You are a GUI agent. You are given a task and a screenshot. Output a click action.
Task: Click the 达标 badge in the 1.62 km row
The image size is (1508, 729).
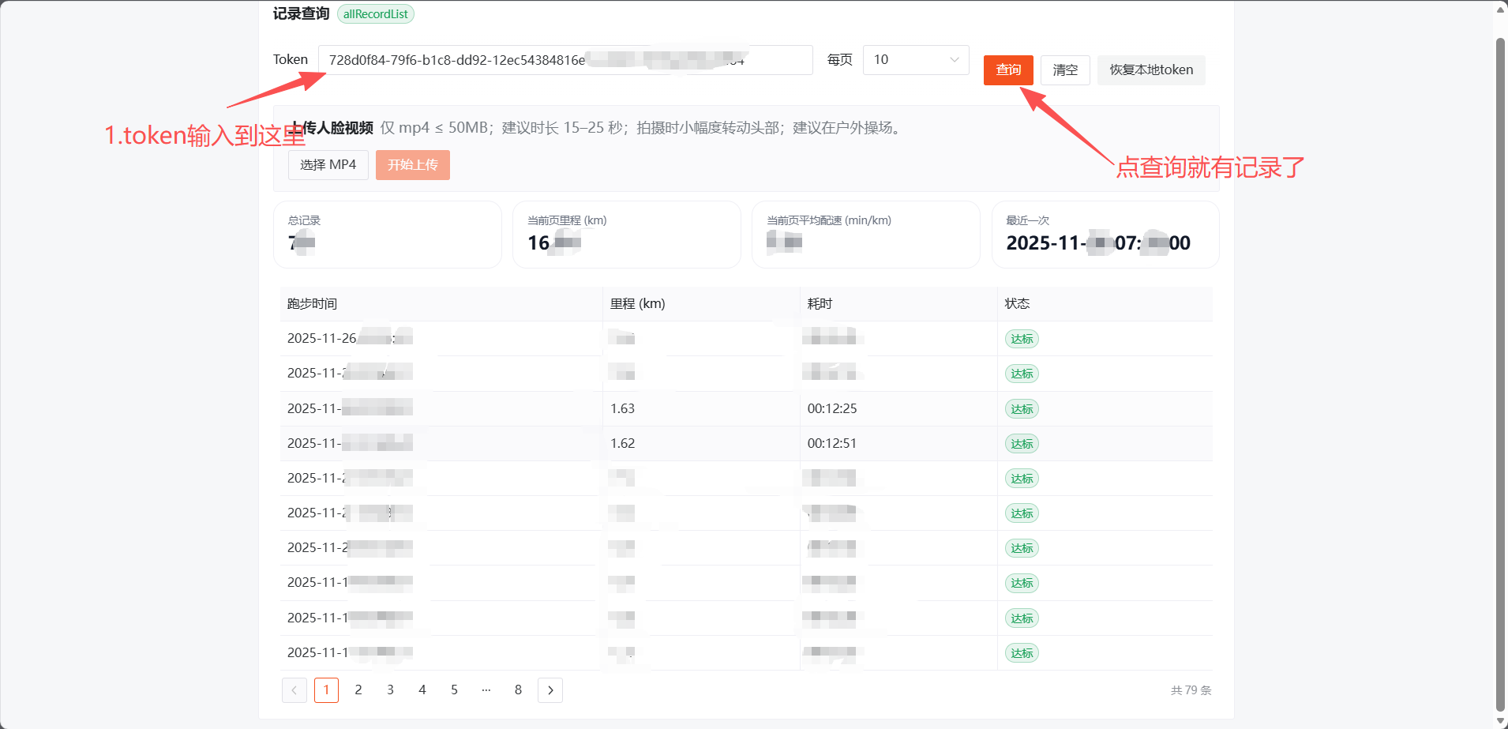pos(1021,444)
